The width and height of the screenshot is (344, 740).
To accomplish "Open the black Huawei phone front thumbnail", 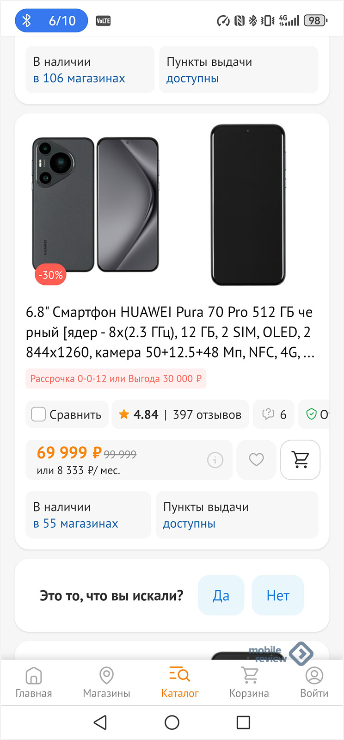I will (x=248, y=204).
